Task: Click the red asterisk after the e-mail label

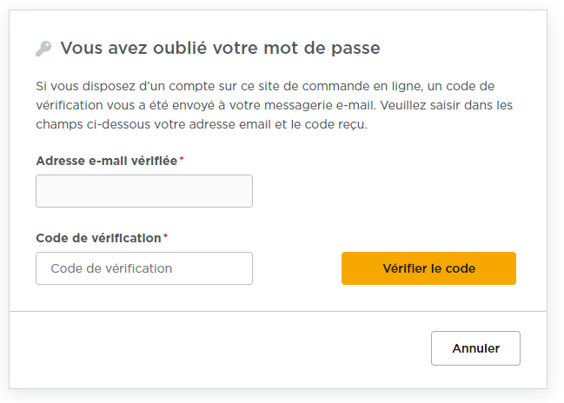Action: pos(182,160)
